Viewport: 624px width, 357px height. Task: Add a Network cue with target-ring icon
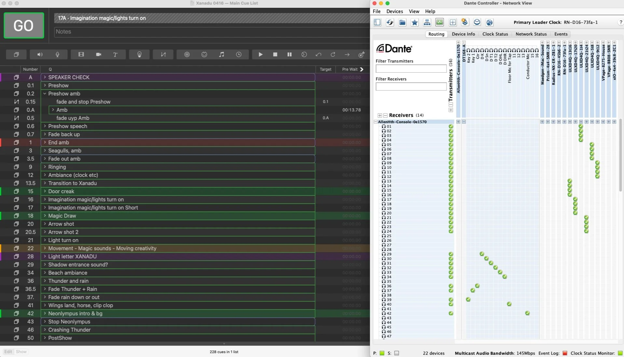[187, 54]
